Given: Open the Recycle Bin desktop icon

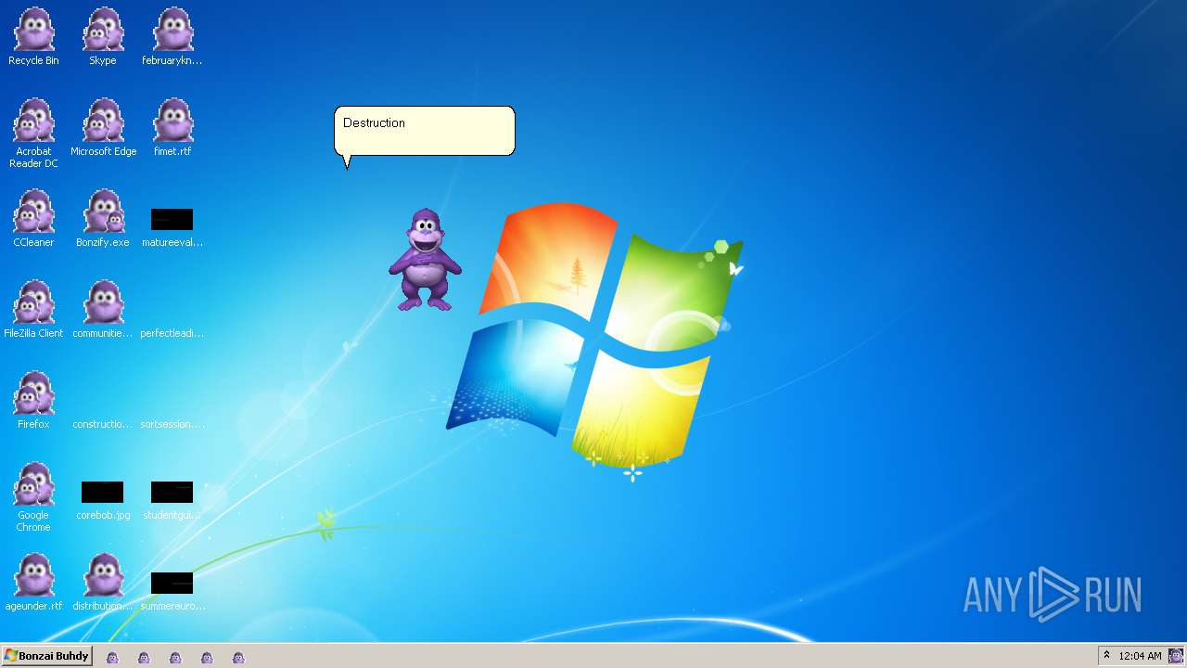Looking at the screenshot, I should [33, 37].
